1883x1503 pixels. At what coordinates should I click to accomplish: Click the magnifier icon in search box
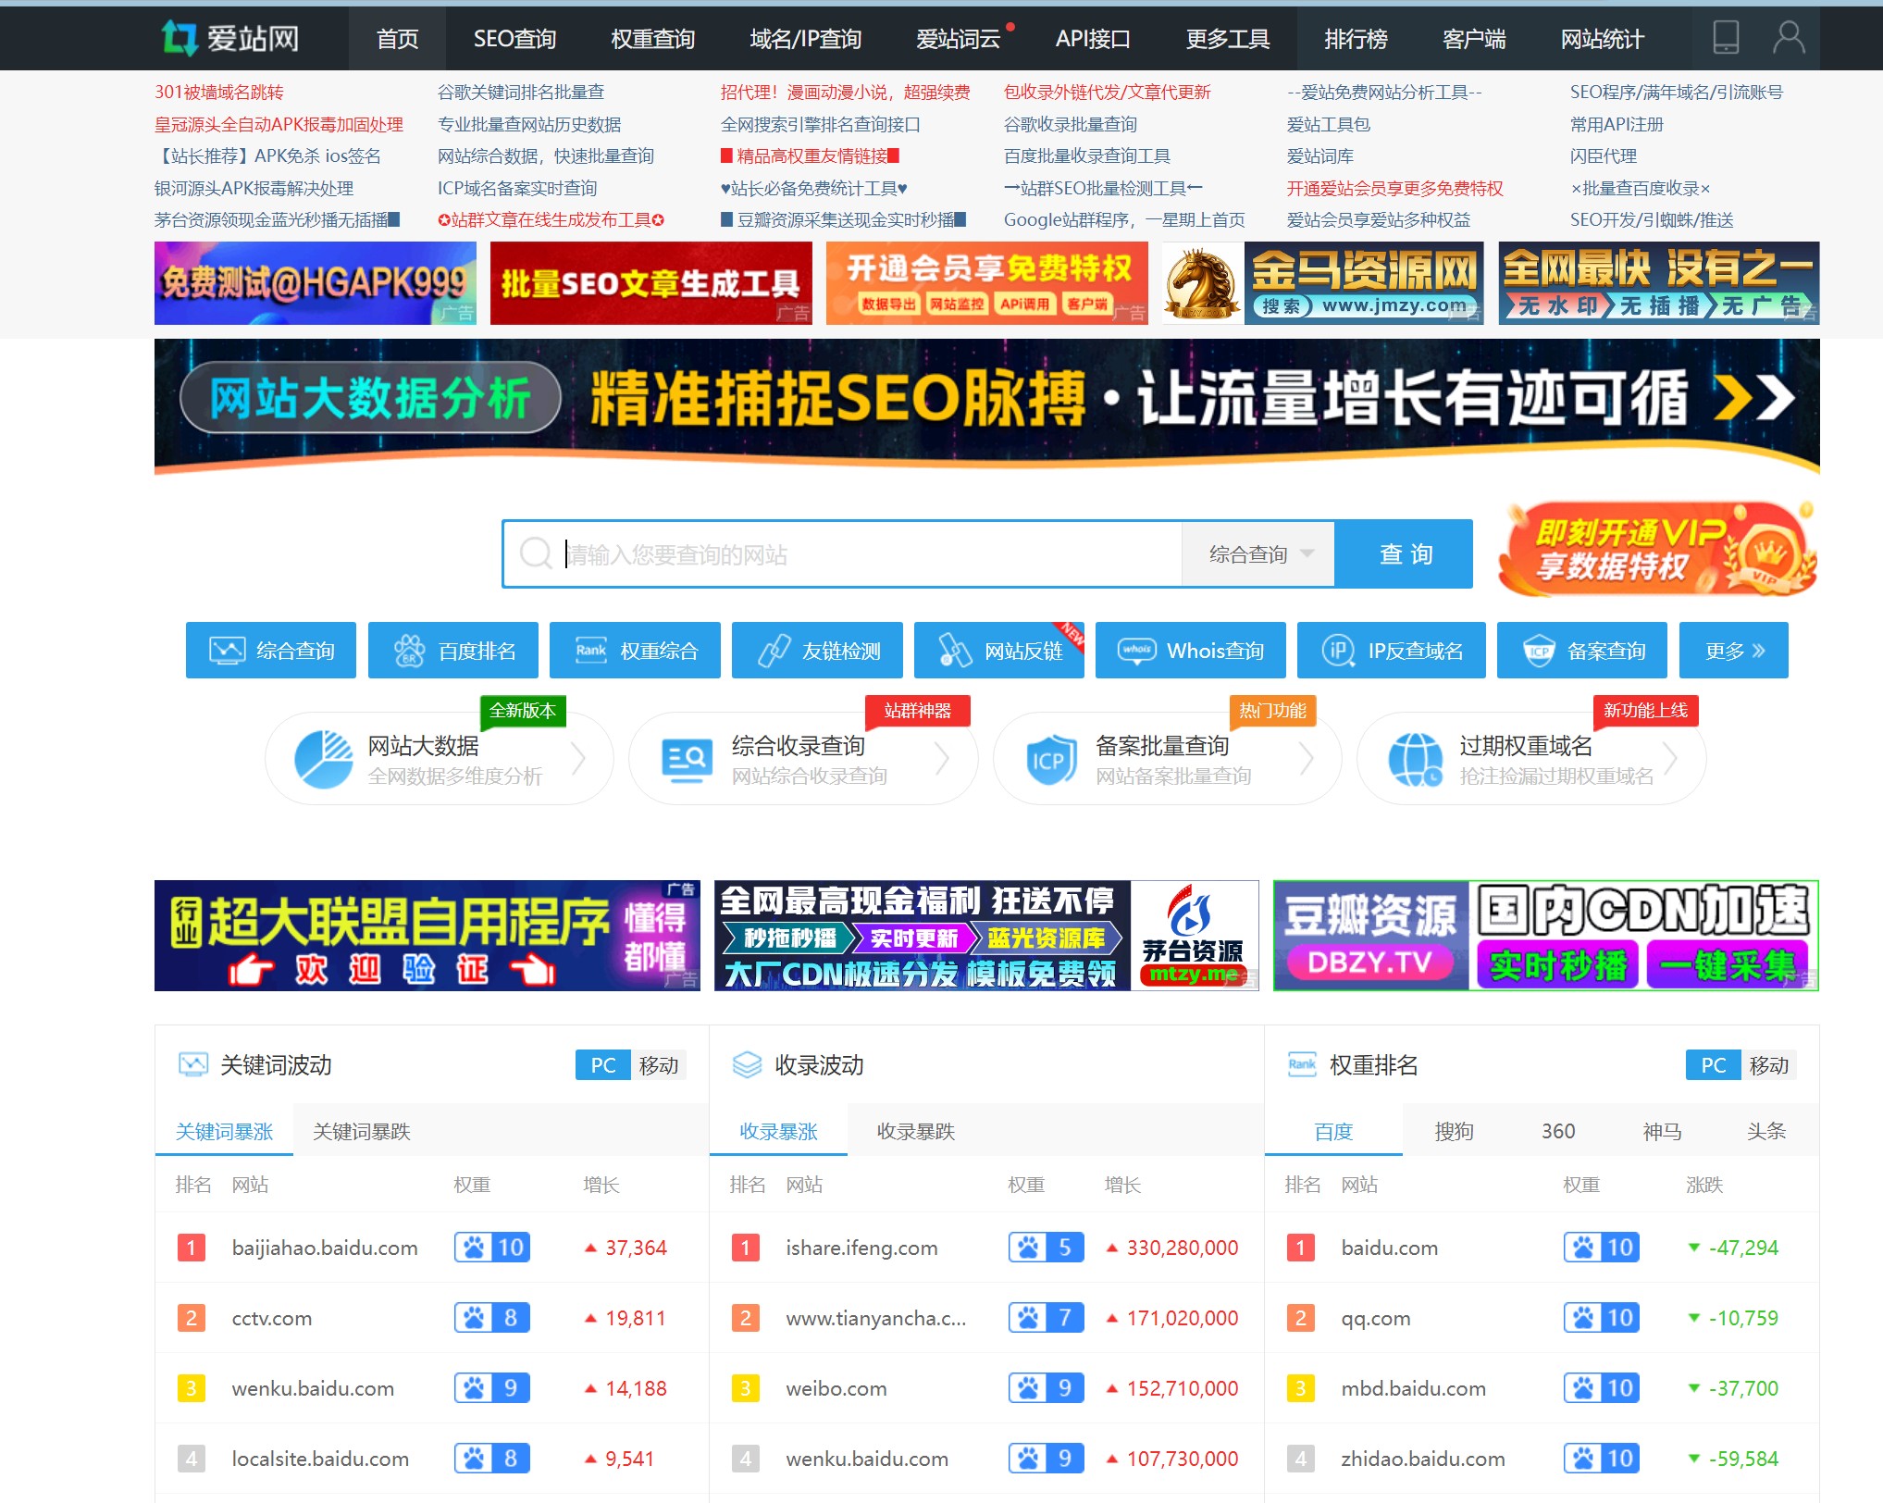tap(536, 553)
